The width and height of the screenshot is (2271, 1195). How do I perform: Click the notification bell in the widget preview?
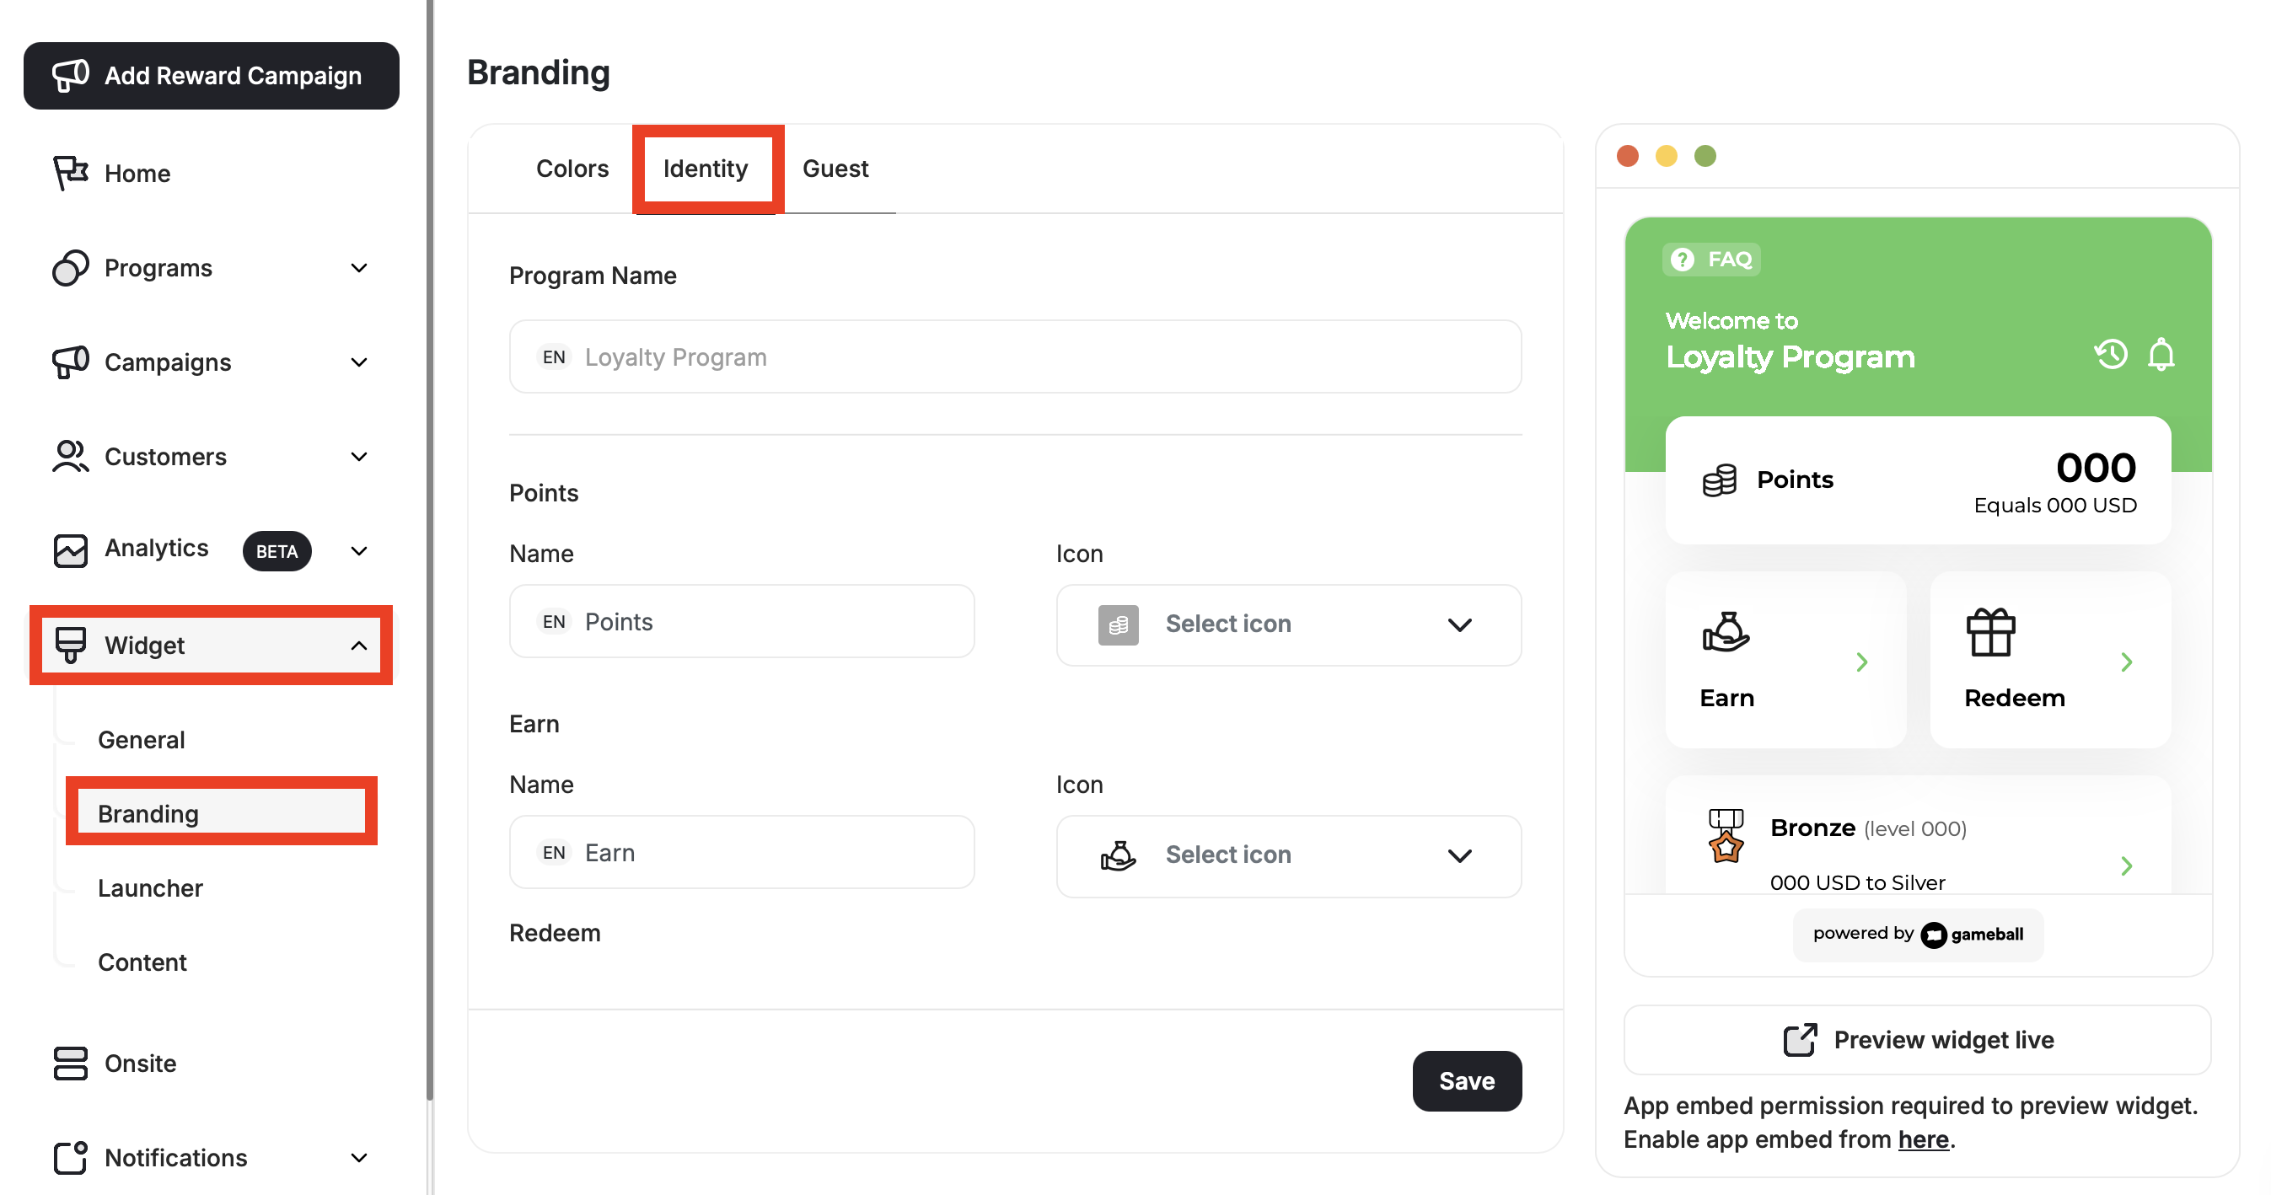[x=2161, y=355]
